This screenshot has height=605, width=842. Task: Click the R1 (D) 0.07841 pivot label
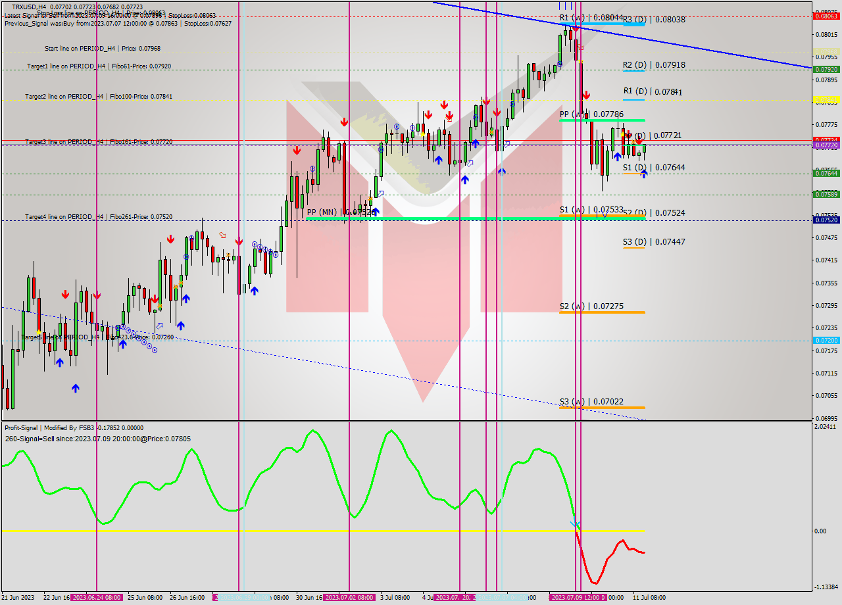click(x=653, y=91)
